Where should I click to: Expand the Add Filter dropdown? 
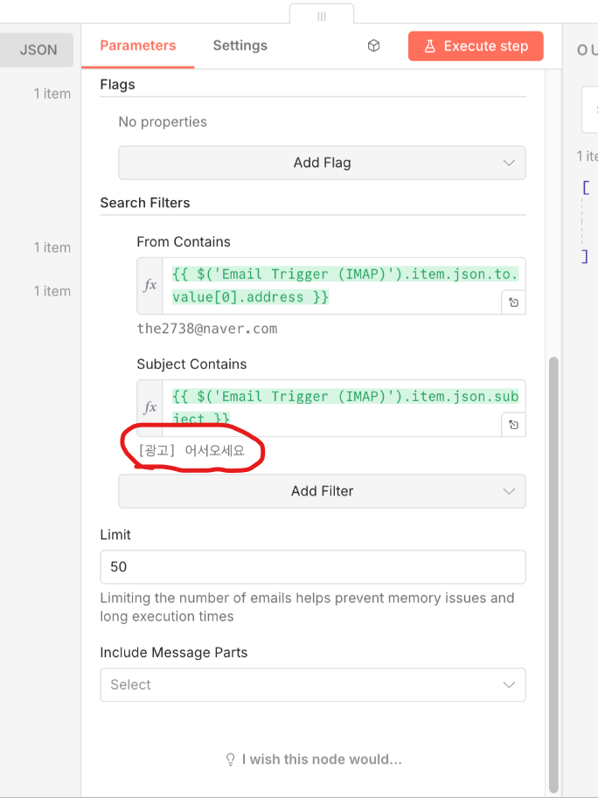(x=322, y=491)
